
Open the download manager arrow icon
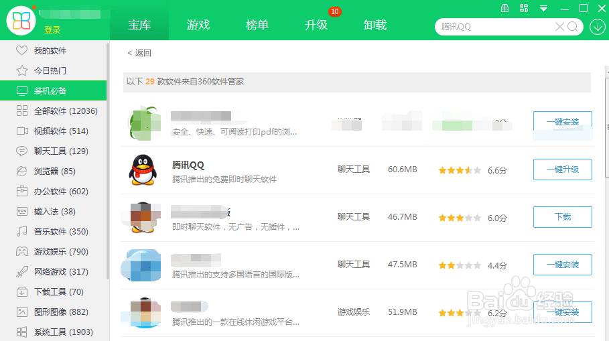point(597,27)
